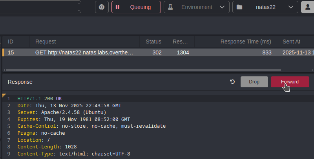Click the Location header line in response
314x159 pixels.
point(33,140)
